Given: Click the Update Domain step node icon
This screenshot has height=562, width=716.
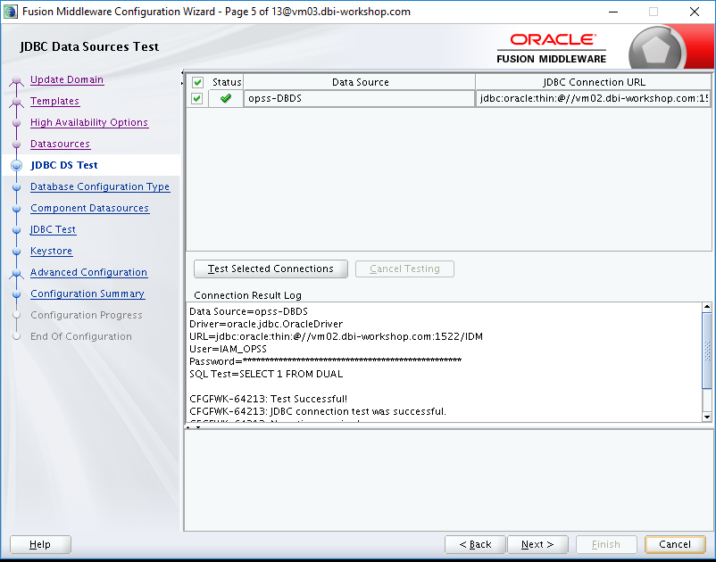Looking at the screenshot, I should (16, 81).
